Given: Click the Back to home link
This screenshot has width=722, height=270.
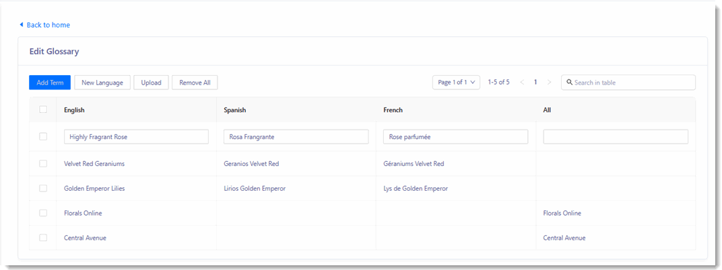Looking at the screenshot, I should [x=44, y=25].
